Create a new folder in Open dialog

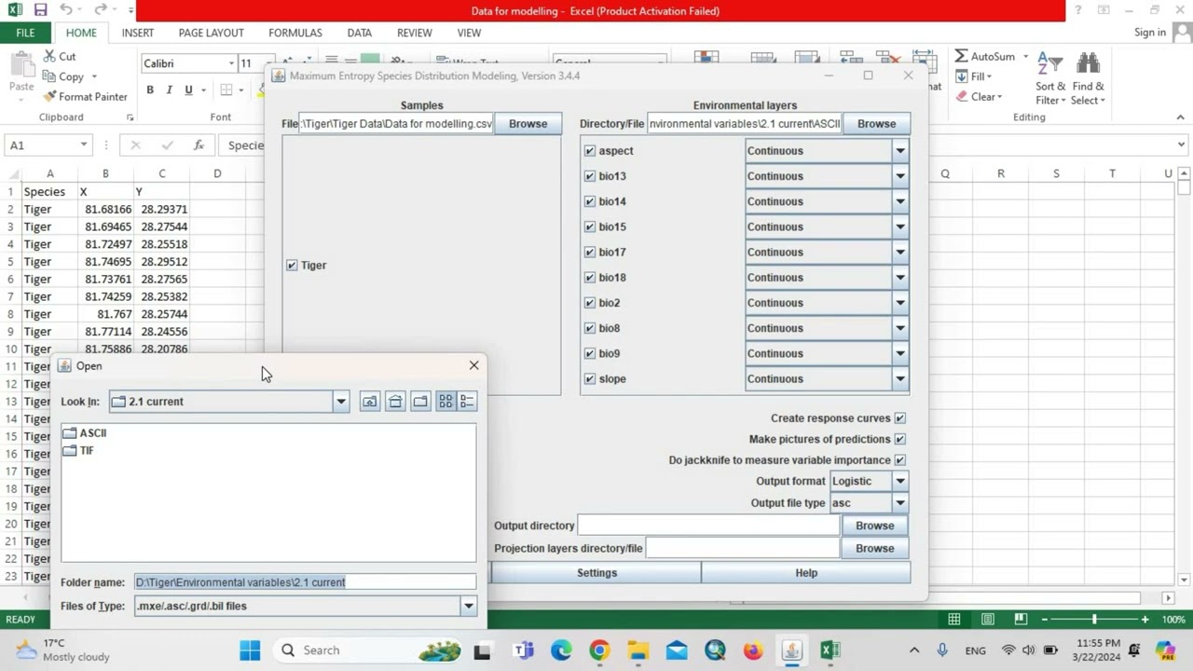[x=420, y=402]
